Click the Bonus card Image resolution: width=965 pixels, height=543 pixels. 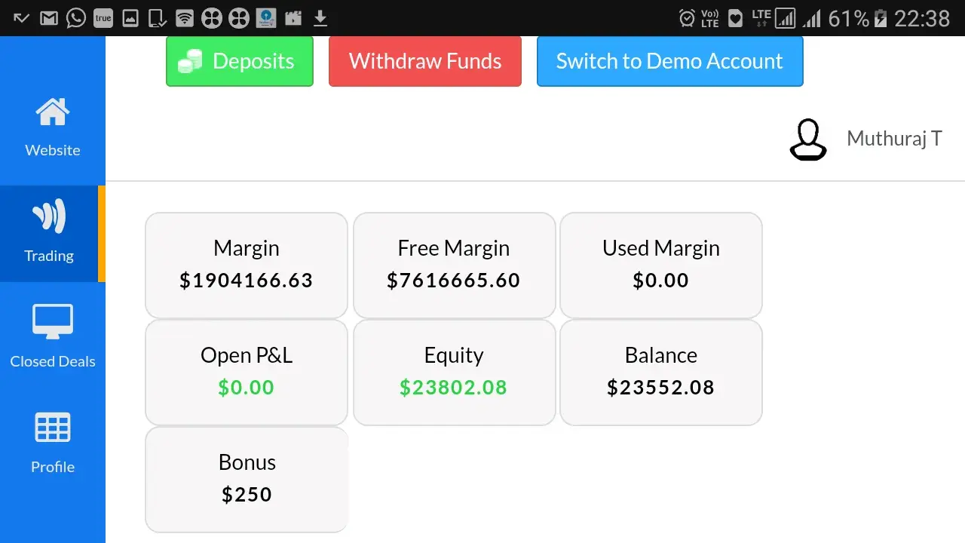point(247,479)
